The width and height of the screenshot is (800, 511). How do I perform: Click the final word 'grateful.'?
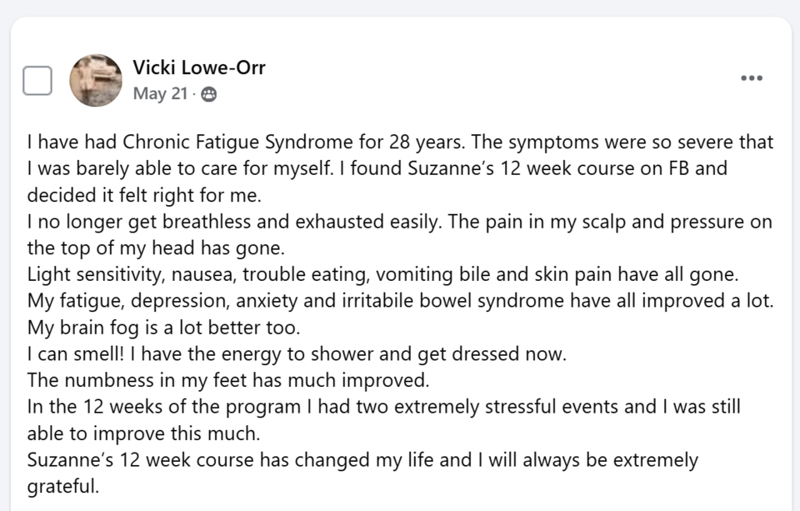(63, 487)
